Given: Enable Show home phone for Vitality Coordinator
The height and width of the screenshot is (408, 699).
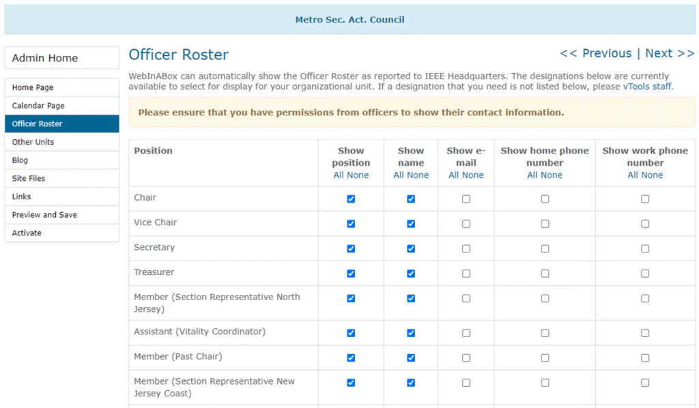Looking at the screenshot, I should click(545, 333).
